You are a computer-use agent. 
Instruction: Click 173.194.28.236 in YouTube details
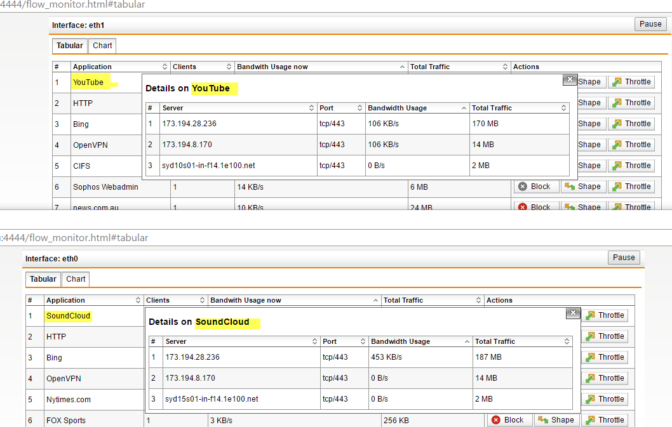[189, 123]
